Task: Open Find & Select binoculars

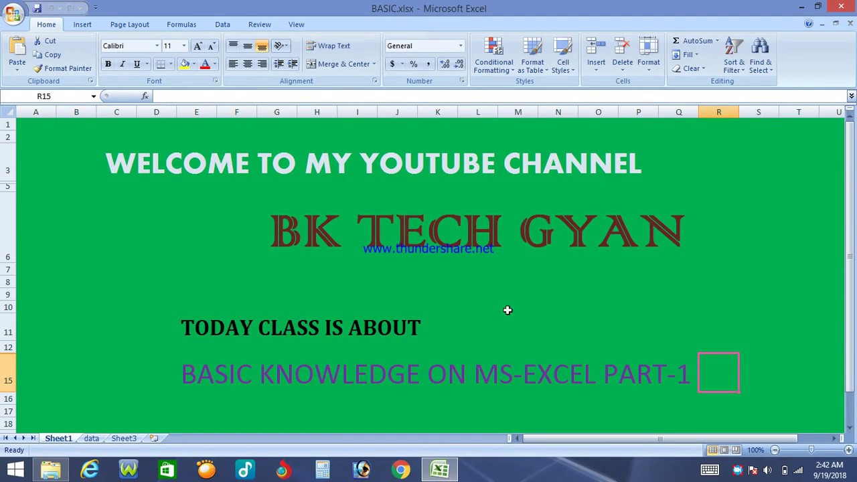Action: (761, 56)
